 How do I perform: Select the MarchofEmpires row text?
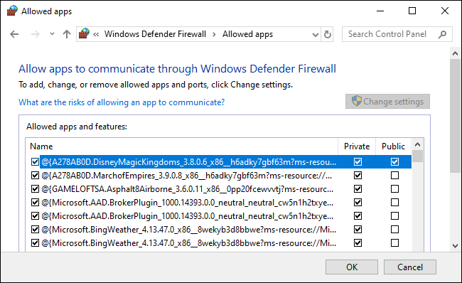click(186, 176)
